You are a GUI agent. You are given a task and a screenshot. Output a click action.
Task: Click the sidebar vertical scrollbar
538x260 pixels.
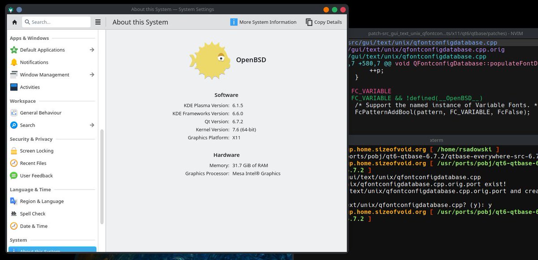tap(102, 177)
